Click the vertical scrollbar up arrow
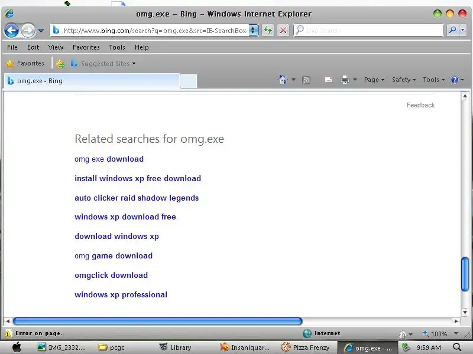Screen dimensions: 473x354 point(465,96)
